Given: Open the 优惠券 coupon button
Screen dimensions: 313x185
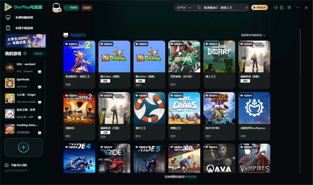Looking at the screenshot, I should [x=87, y=8].
